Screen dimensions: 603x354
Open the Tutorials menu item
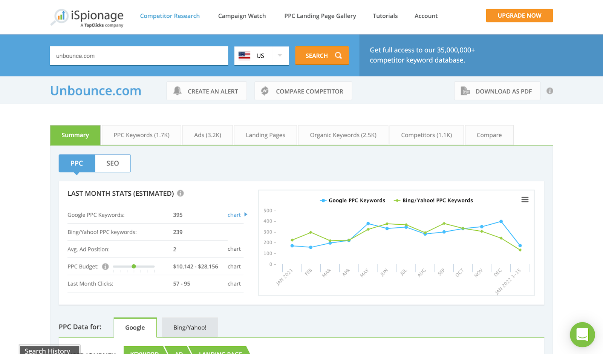pos(385,16)
